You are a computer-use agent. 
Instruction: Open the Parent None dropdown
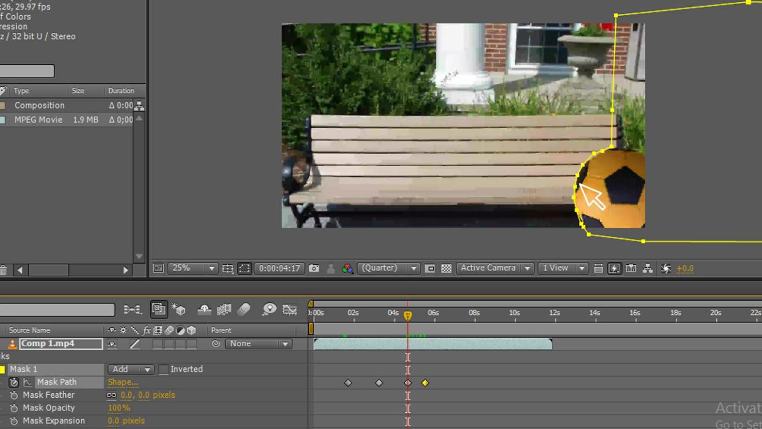258,343
